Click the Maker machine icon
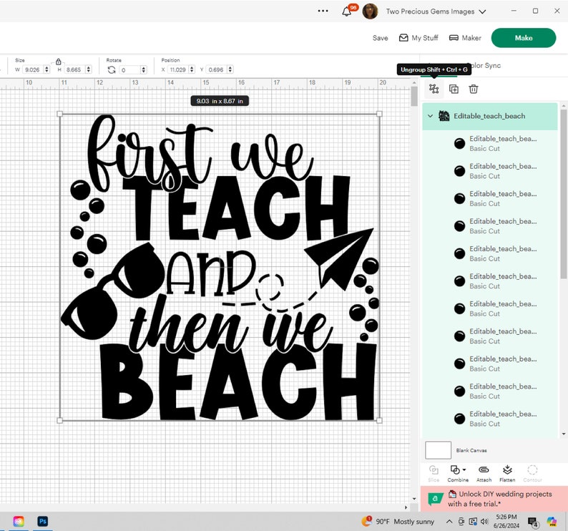 454,38
